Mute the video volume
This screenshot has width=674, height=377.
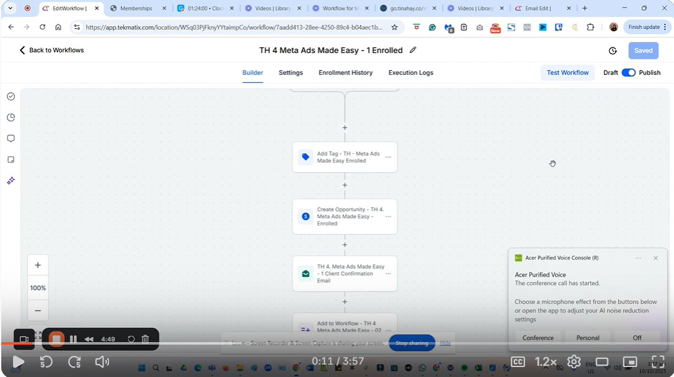(x=102, y=362)
